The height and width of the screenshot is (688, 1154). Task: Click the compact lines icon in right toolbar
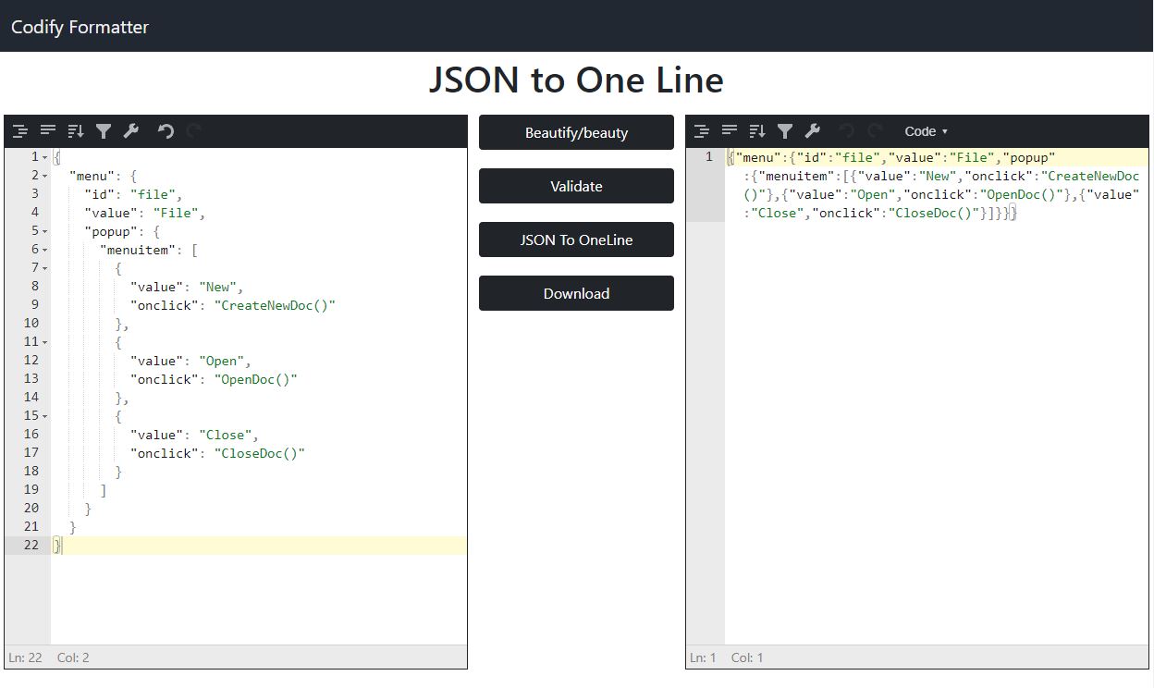pyautogui.click(x=730, y=131)
